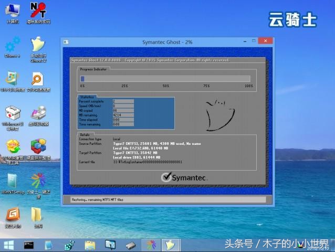Click the 'Time elapsed' statistics label
335x252 pixels.
point(88,120)
